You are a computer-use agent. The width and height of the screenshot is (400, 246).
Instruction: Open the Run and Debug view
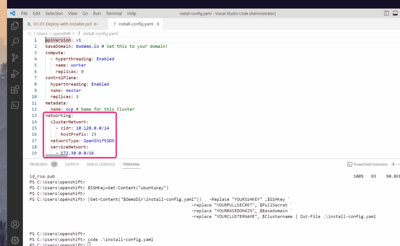pos(15,73)
